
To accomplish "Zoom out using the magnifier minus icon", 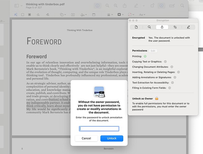I will coord(107,6).
